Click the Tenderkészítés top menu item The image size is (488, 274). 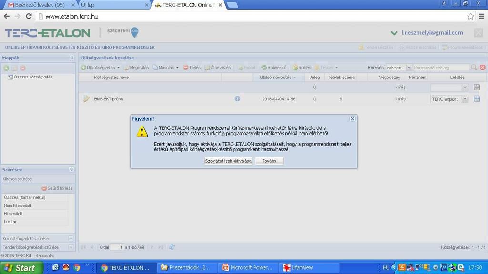[x=376, y=47]
